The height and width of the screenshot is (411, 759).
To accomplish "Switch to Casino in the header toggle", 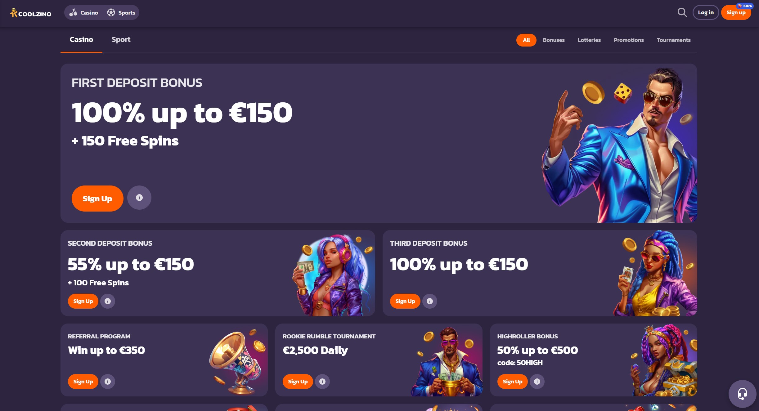I will pyautogui.click(x=84, y=13).
